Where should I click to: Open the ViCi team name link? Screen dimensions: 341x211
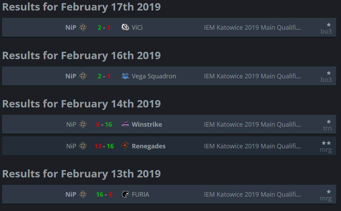pos(137,27)
